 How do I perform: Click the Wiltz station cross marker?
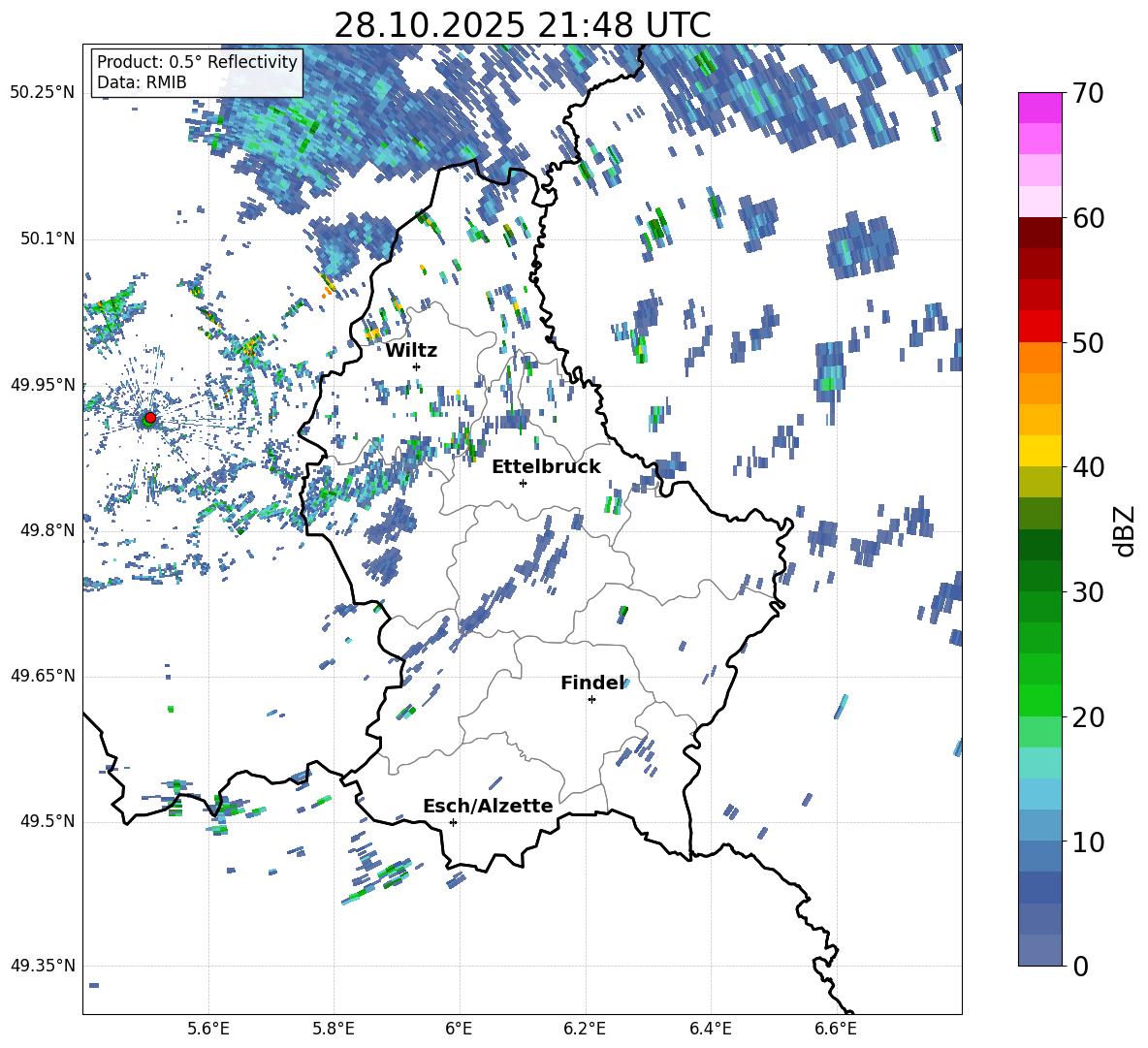coord(417,366)
